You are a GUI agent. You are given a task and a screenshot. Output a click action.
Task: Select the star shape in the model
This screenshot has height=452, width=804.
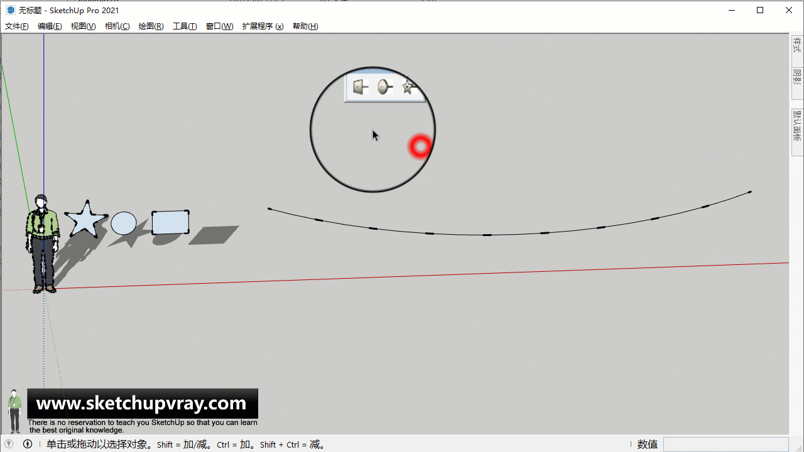click(85, 220)
